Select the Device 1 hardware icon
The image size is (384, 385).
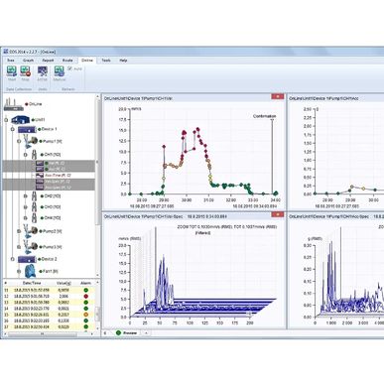tap(27, 129)
